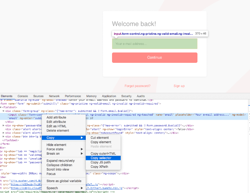Viewport: 250px width, 193px height.
Task: Select Edit as HTML menu entry
Action: click(64, 126)
